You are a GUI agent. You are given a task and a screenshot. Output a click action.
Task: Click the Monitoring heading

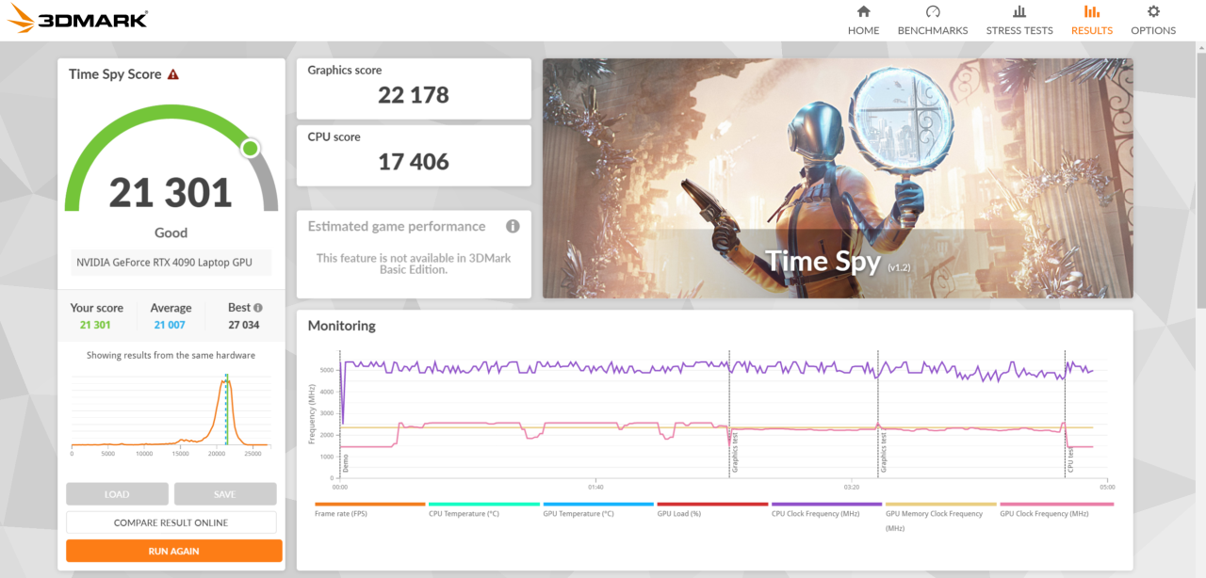click(341, 326)
